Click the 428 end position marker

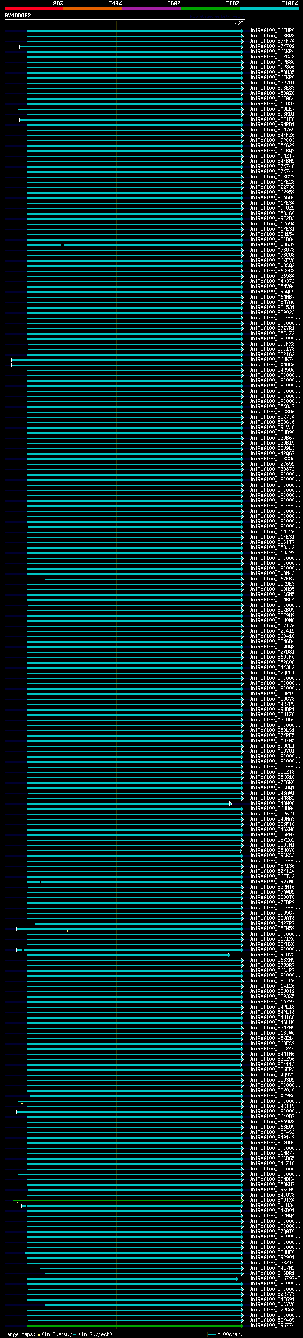[x=239, y=23]
